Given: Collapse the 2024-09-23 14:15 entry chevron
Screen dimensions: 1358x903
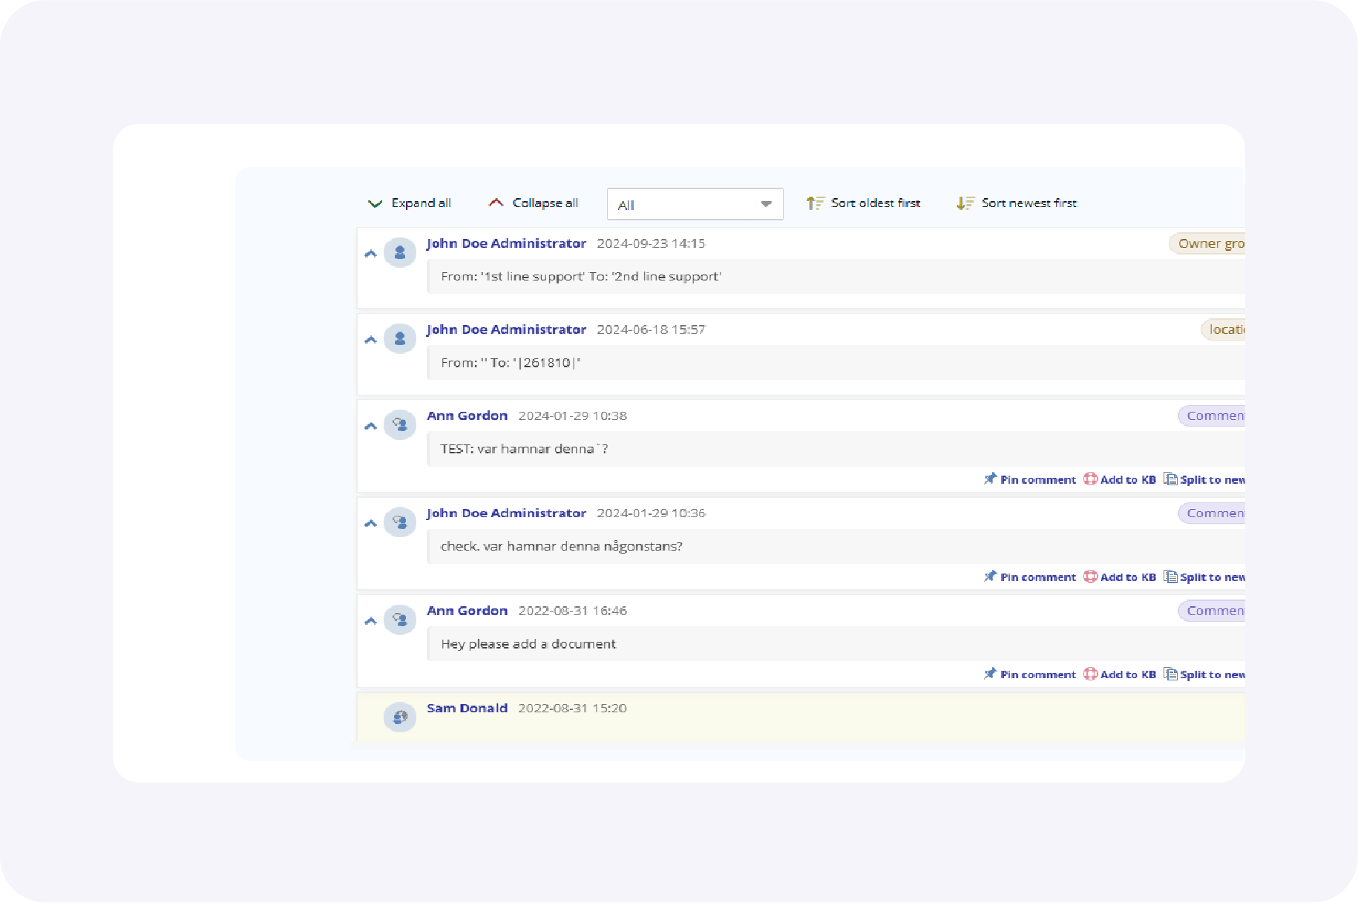Looking at the screenshot, I should (371, 254).
